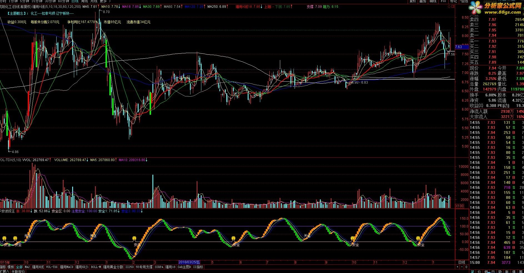Apply the 瑾用MACD indicator
This screenshot has height=273, width=524.
(67, 267)
